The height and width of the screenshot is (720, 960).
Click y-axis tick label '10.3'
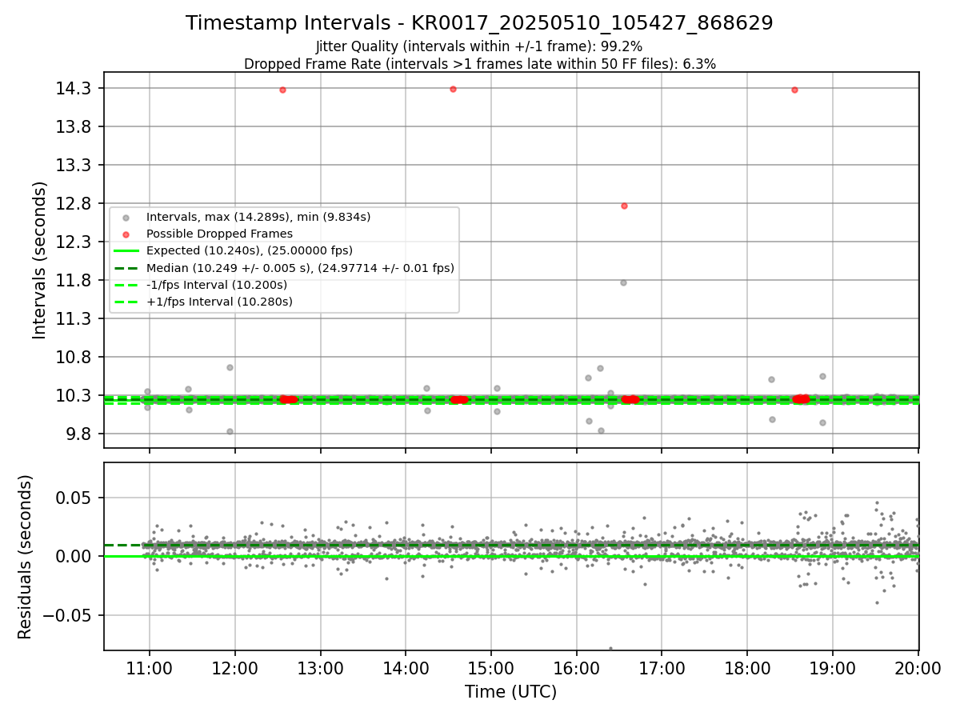click(74, 395)
